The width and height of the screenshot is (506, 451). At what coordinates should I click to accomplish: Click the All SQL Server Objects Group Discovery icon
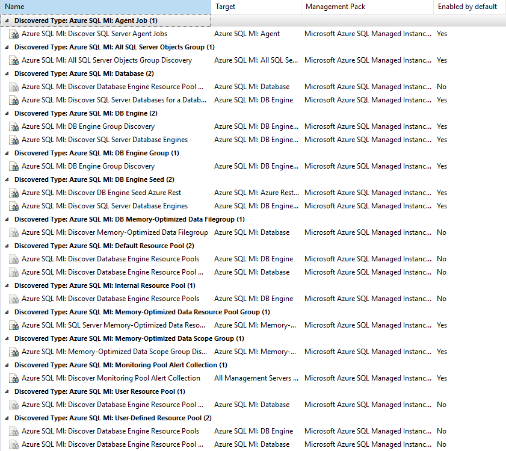coord(14,60)
